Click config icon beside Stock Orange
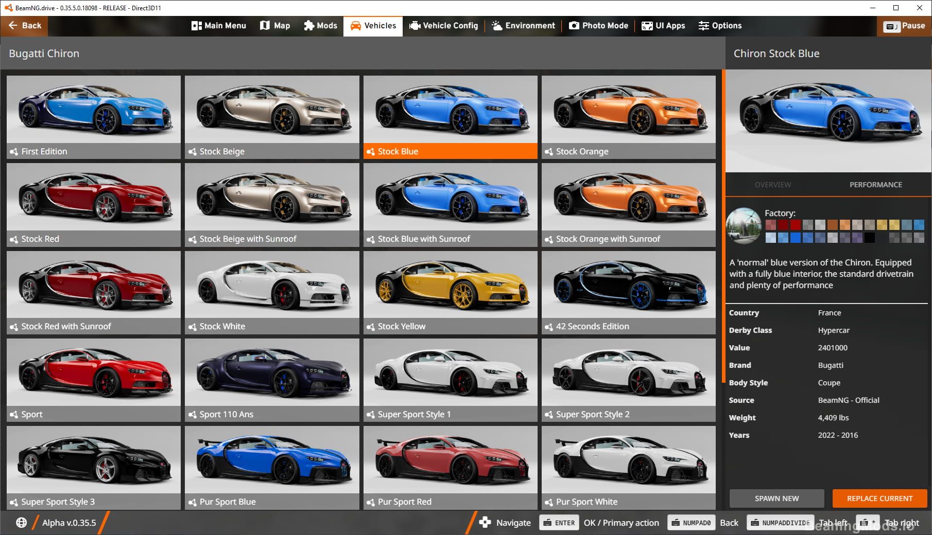This screenshot has width=932, height=535. coord(549,152)
